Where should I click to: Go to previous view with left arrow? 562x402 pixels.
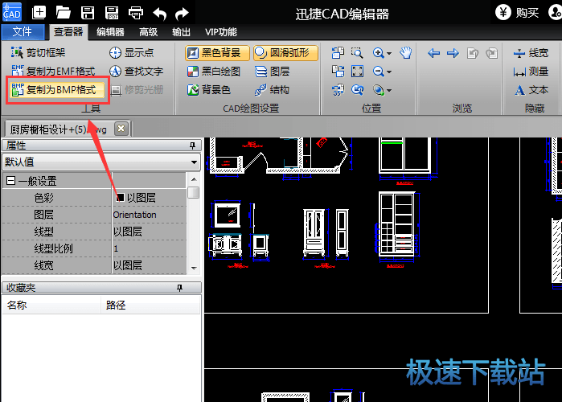(x=433, y=53)
